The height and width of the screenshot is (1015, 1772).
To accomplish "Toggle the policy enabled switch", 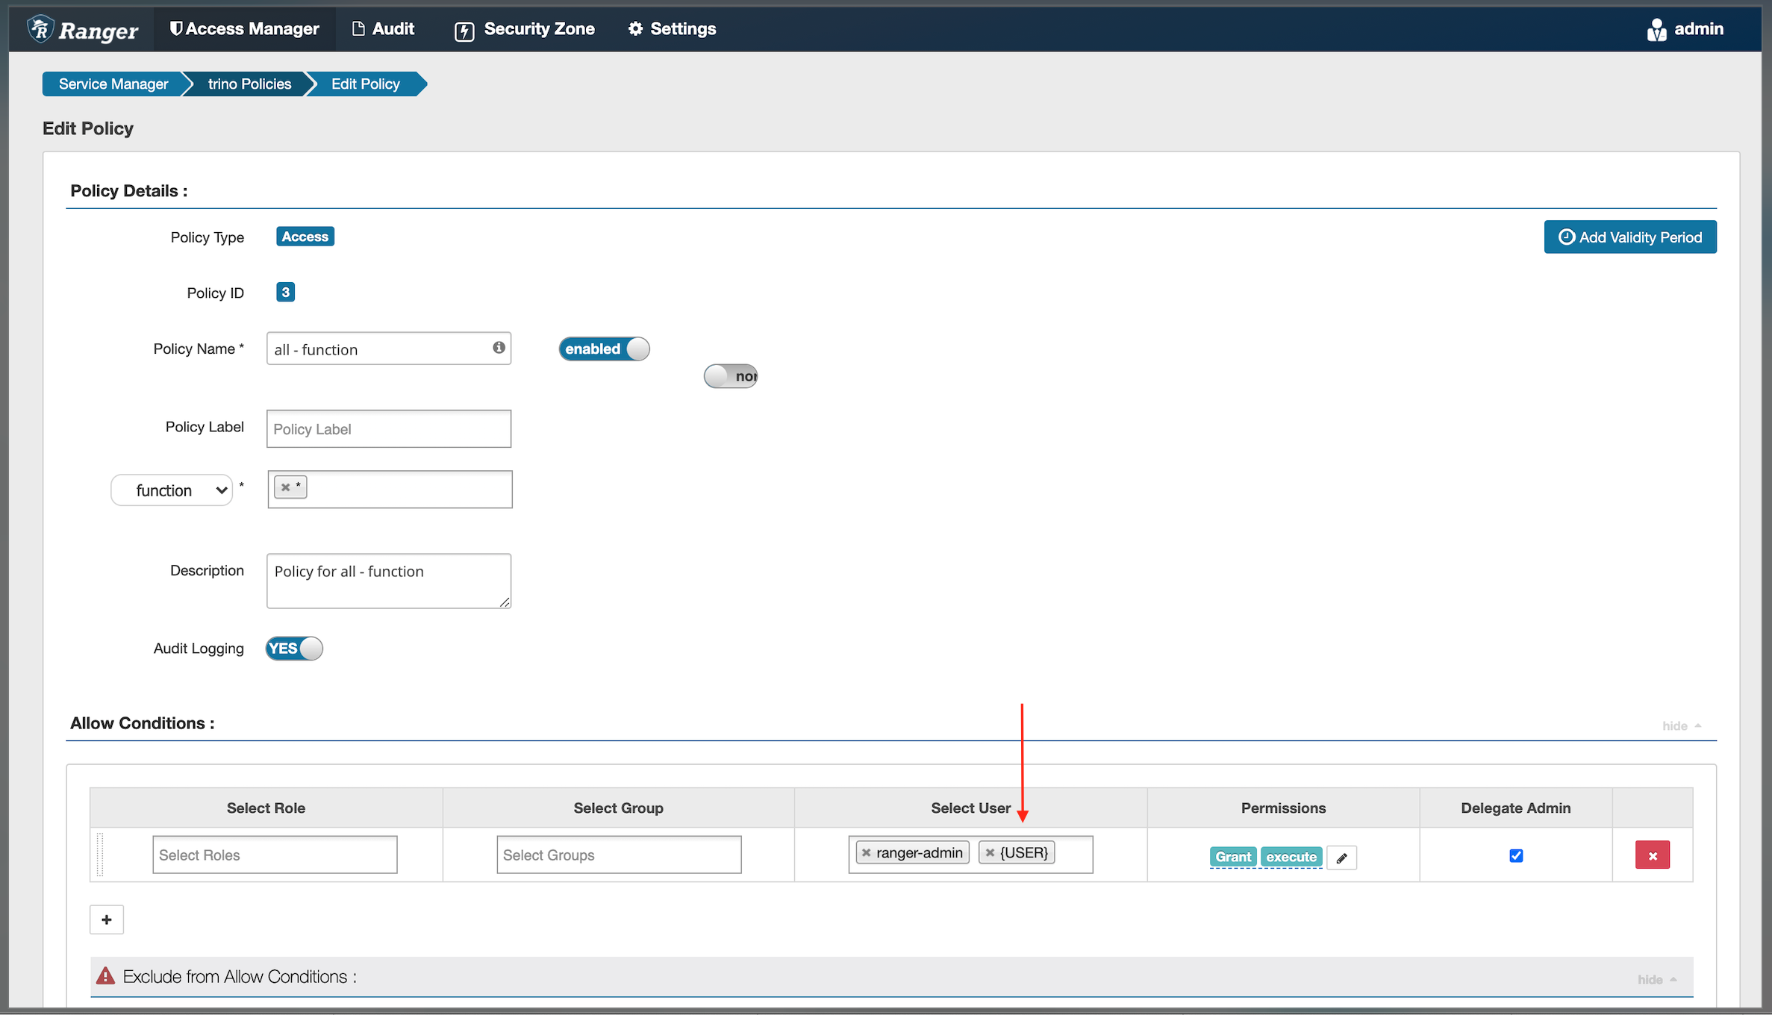I will point(604,349).
